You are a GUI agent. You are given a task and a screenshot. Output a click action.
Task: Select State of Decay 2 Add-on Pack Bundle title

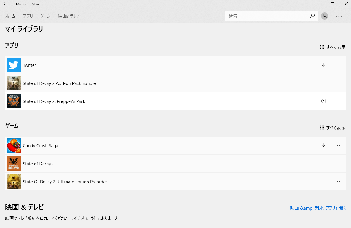pyautogui.click(x=59, y=83)
